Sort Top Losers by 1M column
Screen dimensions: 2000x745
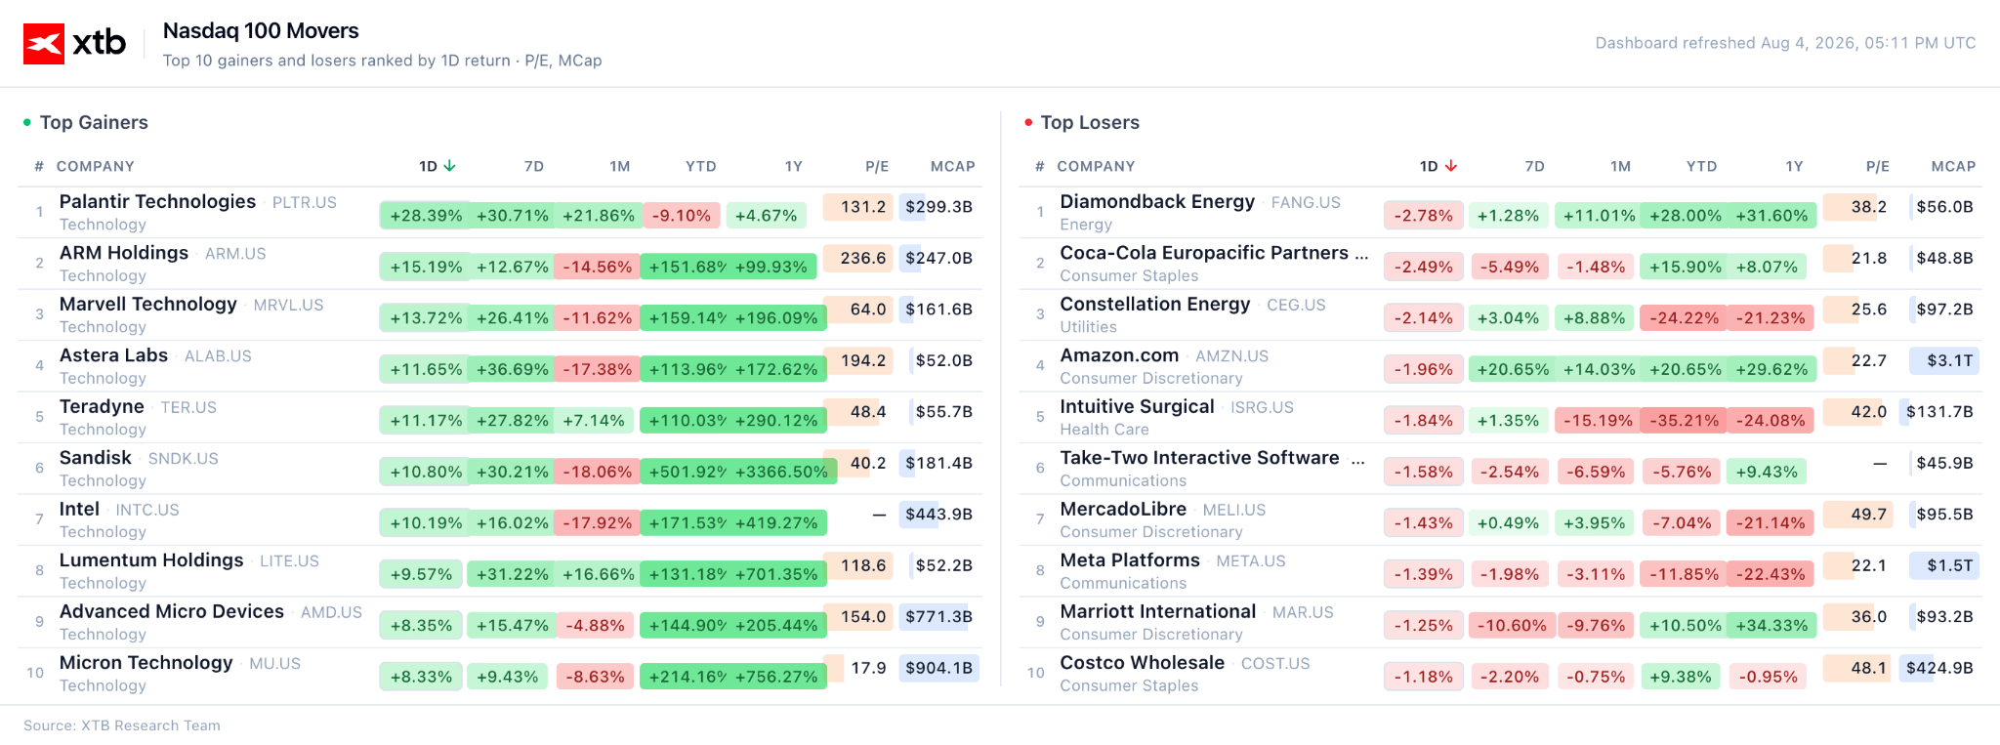pyautogui.click(x=1621, y=166)
